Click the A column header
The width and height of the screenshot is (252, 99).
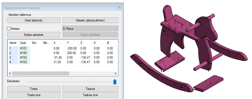99,43
